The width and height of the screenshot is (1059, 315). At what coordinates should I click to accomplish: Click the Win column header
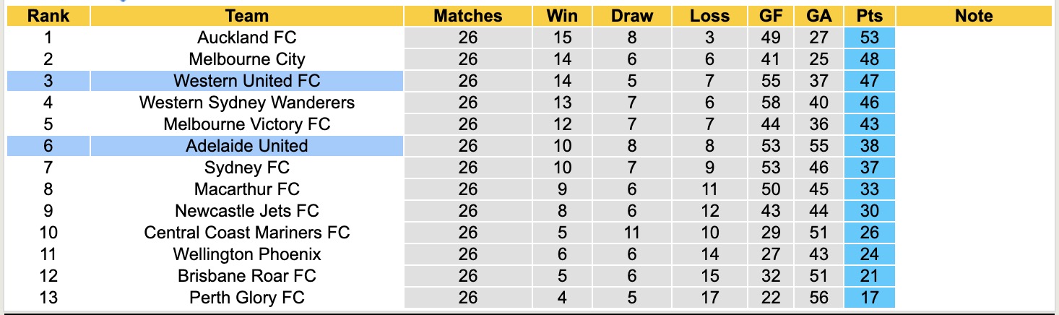pyautogui.click(x=562, y=16)
